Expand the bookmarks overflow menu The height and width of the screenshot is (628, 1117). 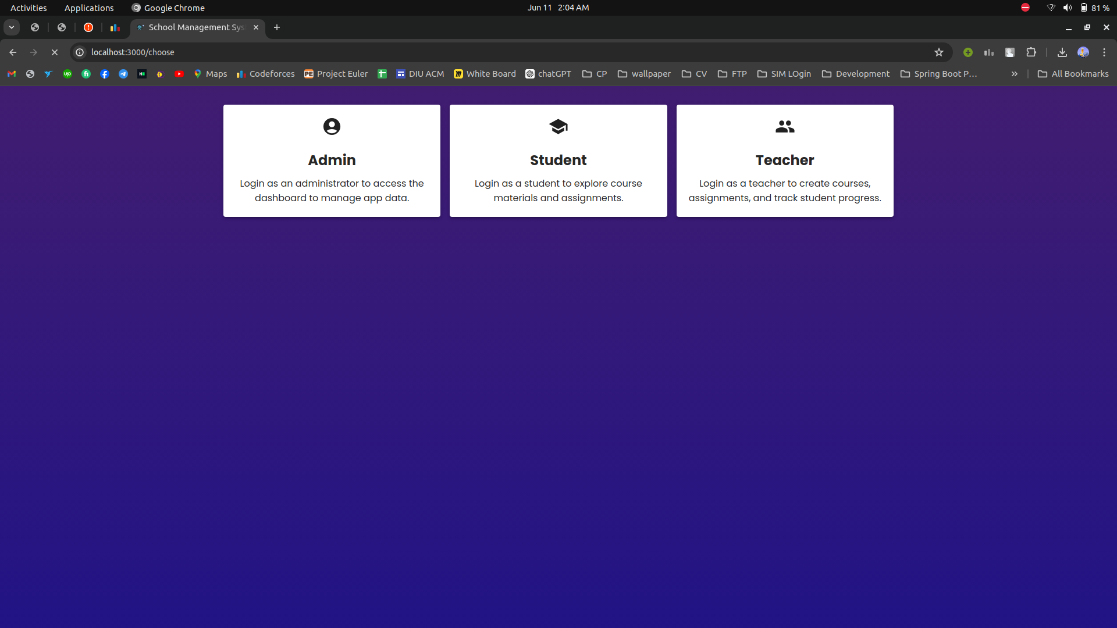(x=1014, y=74)
